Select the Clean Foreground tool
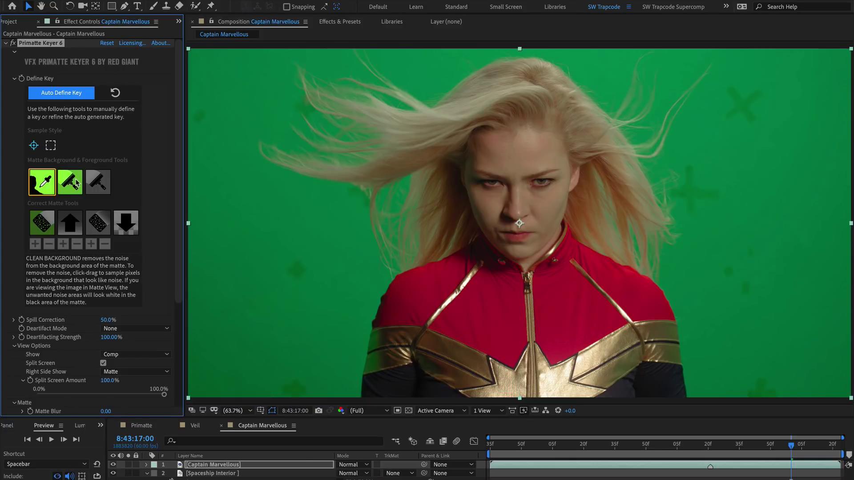Screen dimensions: 854x480 [98, 182]
